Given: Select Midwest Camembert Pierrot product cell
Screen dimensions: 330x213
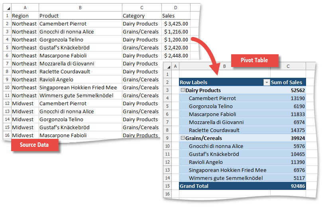Looking at the screenshot, I should pyautogui.click(x=81, y=103).
